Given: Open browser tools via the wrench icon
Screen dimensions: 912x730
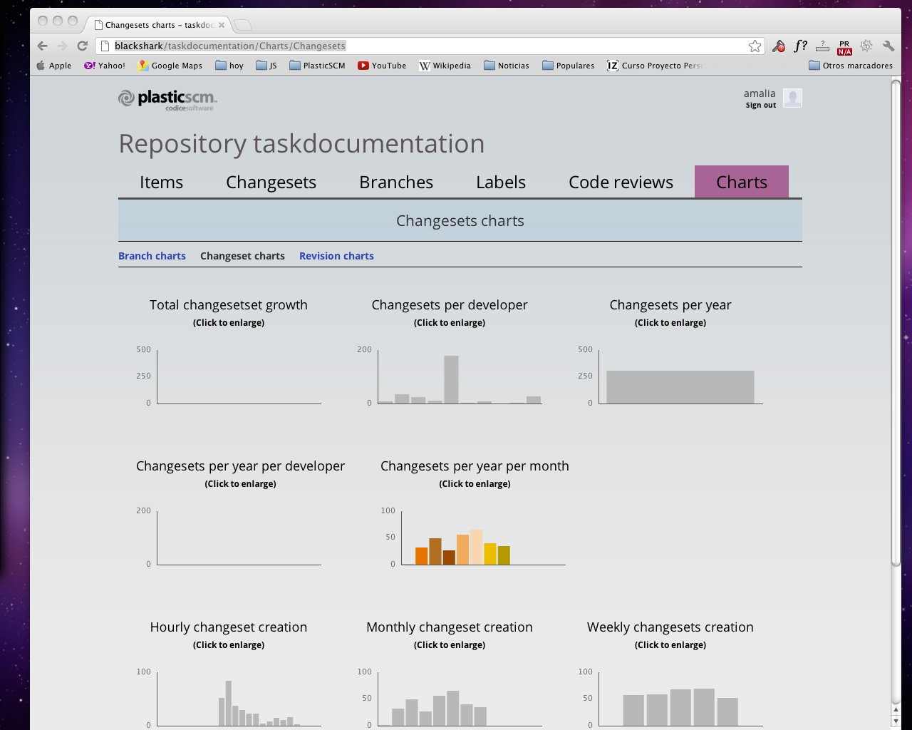Looking at the screenshot, I should click(x=888, y=45).
